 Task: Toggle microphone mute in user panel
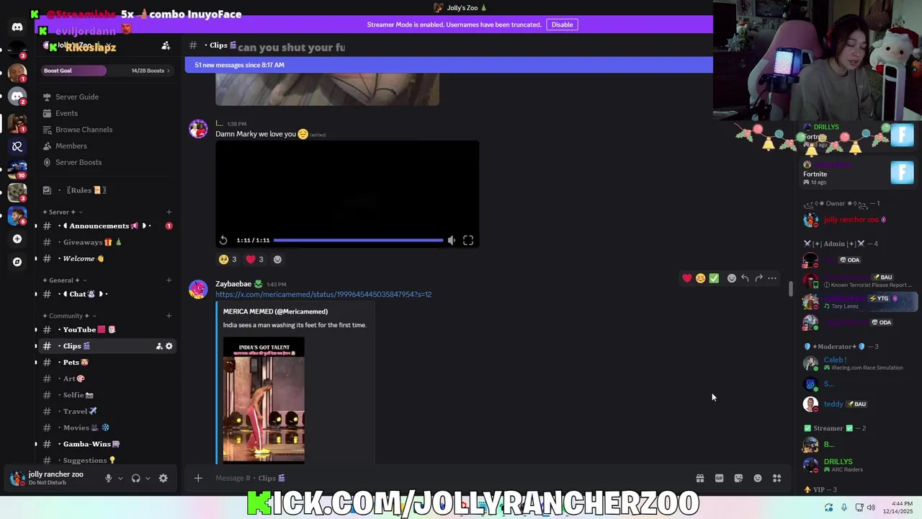click(x=108, y=478)
